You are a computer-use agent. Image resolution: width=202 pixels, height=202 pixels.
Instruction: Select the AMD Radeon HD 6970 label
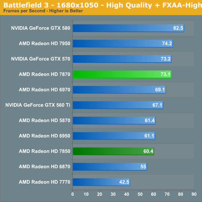44,90
